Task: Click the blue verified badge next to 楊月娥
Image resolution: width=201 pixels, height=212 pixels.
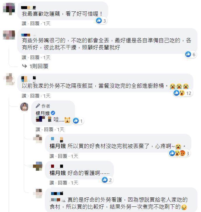Action: (53, 113)
